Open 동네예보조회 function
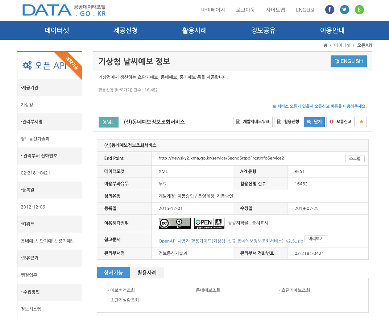 [x=208, y=290]
